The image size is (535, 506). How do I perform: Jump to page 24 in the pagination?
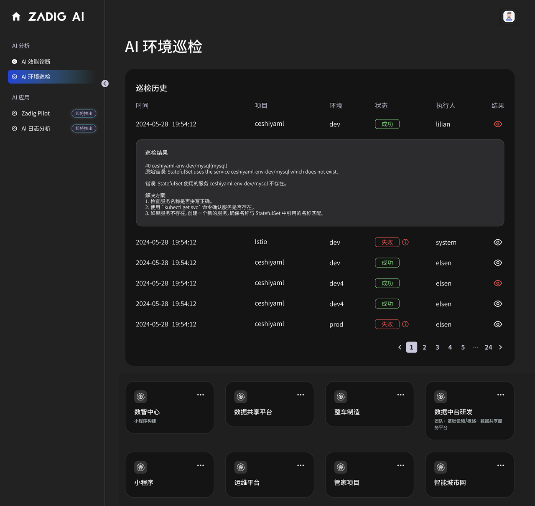click(x=488, y=347)
